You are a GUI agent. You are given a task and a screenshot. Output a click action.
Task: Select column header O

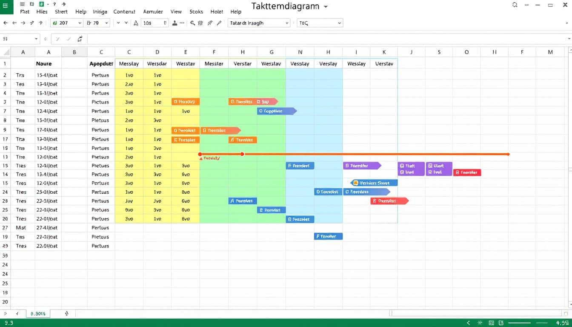pyautogui.click(x=466, y=52)
